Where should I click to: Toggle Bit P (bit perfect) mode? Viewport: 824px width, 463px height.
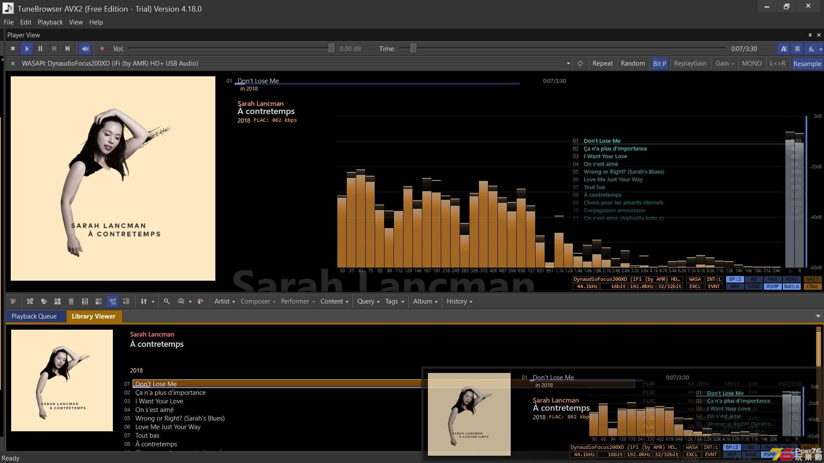tap(660, 64)
